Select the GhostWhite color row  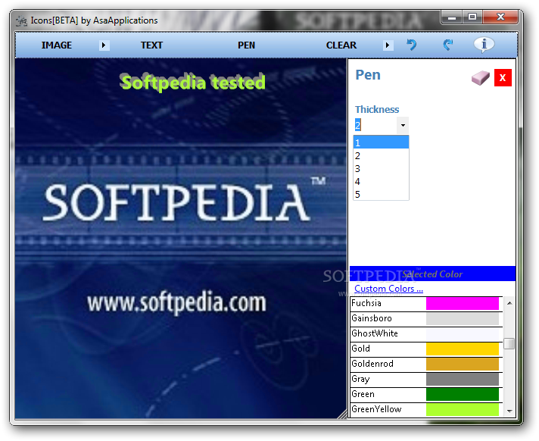click(426, 334)
